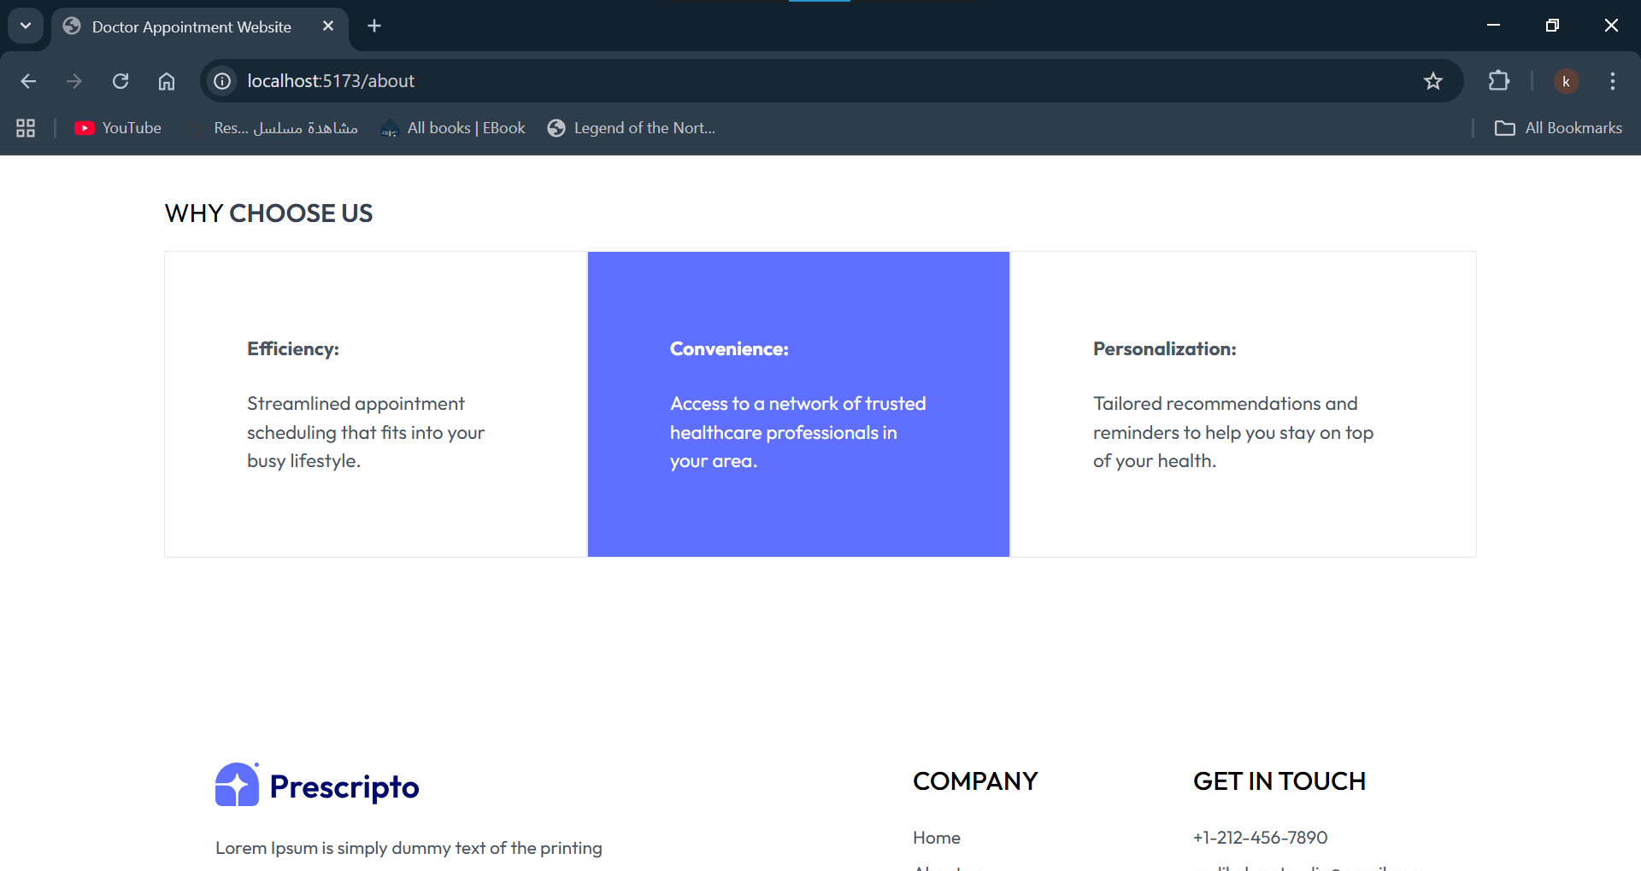
Task: View site information icon in address bar
Action: click(222, 81)
